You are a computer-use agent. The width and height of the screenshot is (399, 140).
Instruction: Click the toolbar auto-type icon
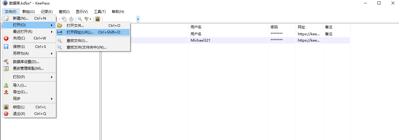click(x=71, y=19)
